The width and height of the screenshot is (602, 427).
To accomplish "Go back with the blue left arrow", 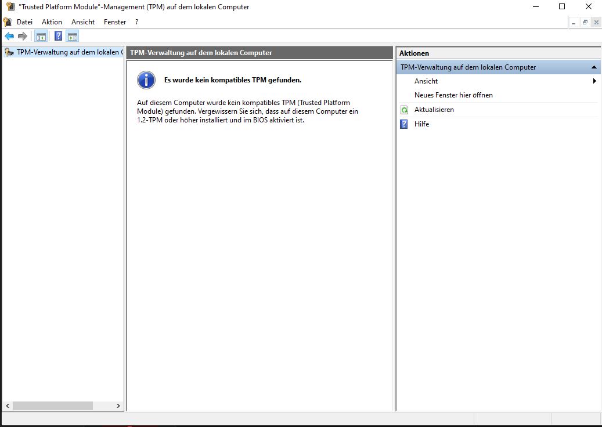I will coord(9,37).
